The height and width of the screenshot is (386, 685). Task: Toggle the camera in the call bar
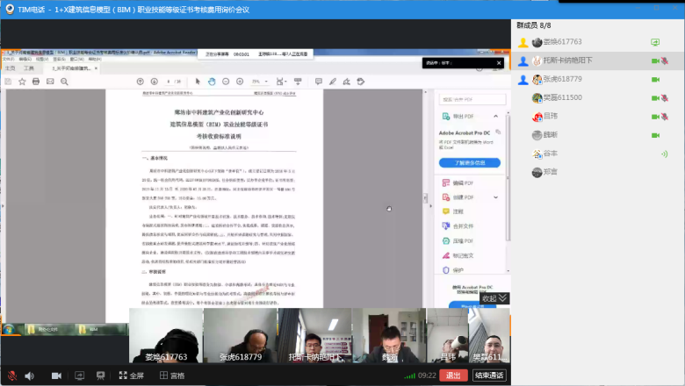(54, 375)
